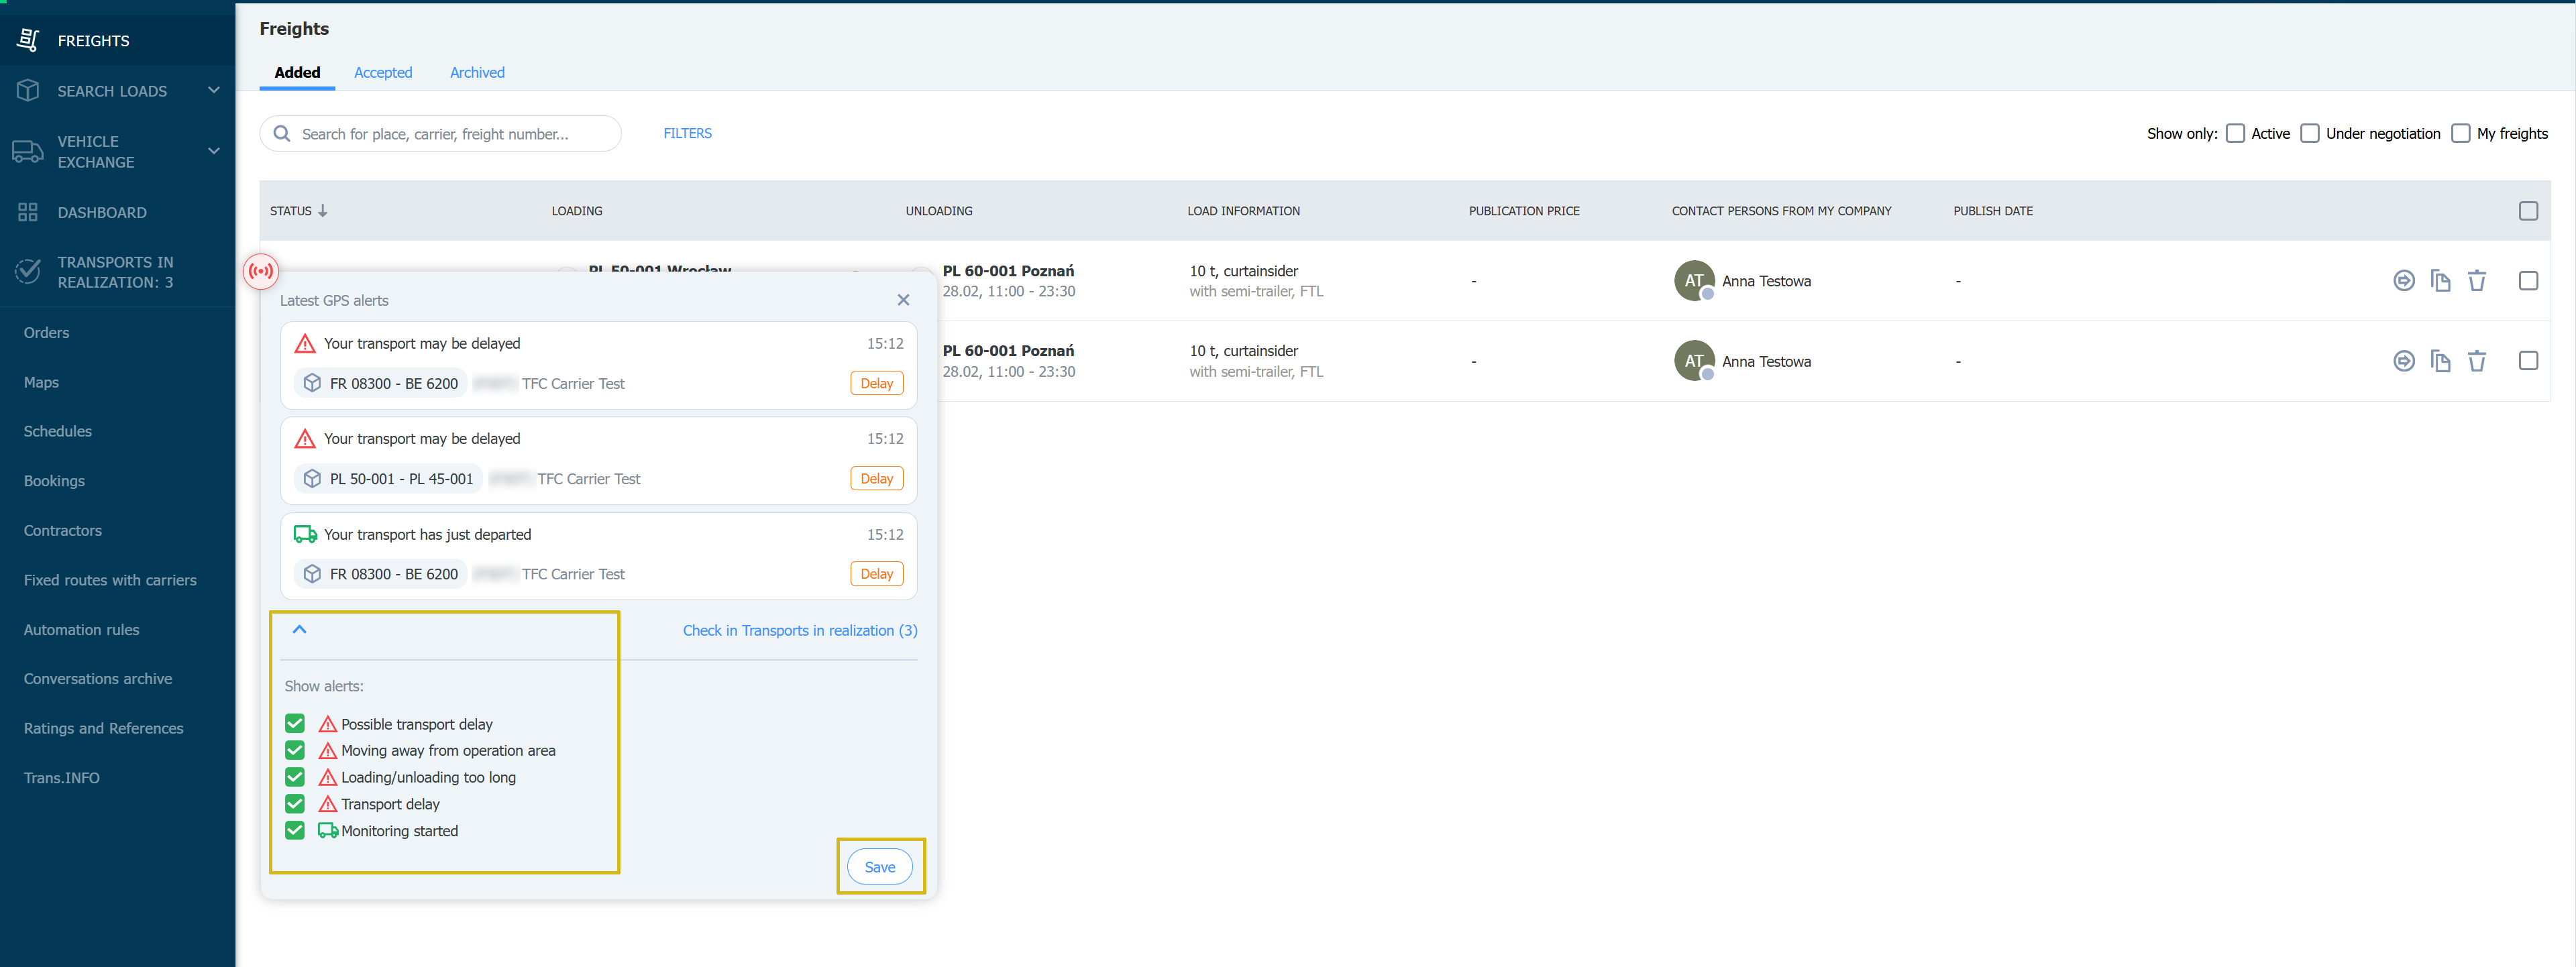Open Contractors in the sidebar
The image size is (2576, 967).
tap(63, 530)
